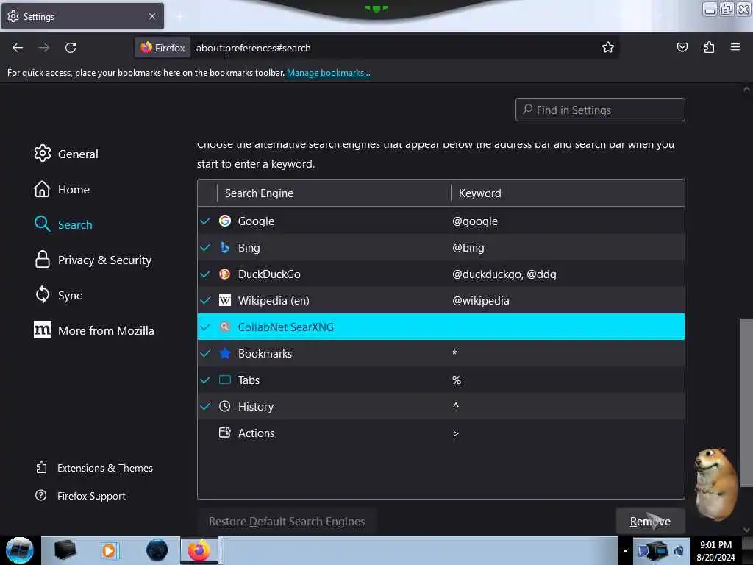Viewport: 753px width, 565px height.
Task: Select the Search settings category
Action: (x=63, y=224)
